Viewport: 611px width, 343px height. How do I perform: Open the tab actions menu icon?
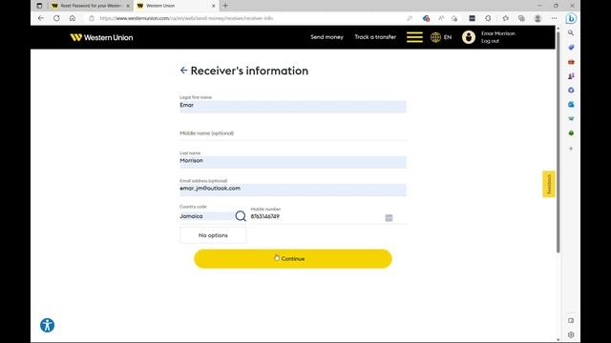point(39,6)
